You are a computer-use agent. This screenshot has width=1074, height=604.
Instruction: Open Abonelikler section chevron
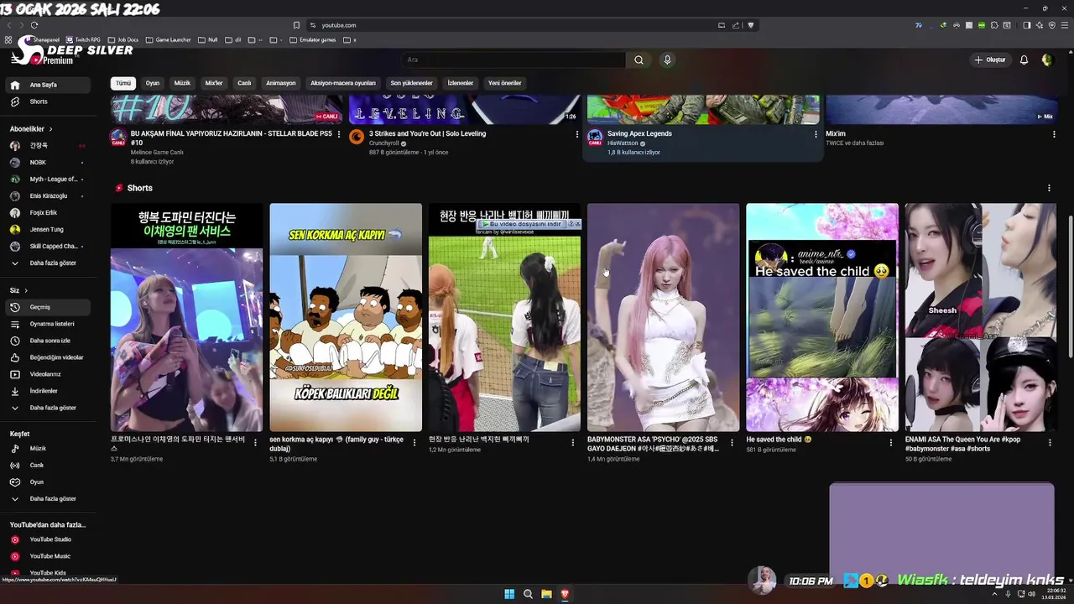[50, 129]
